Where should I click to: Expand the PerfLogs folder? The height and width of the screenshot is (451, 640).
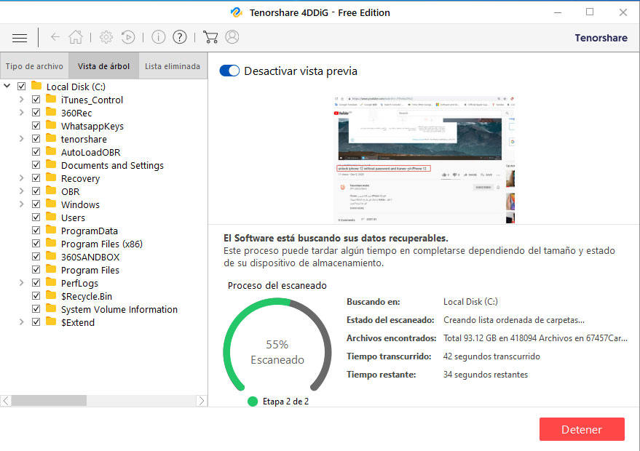point(22,282)
